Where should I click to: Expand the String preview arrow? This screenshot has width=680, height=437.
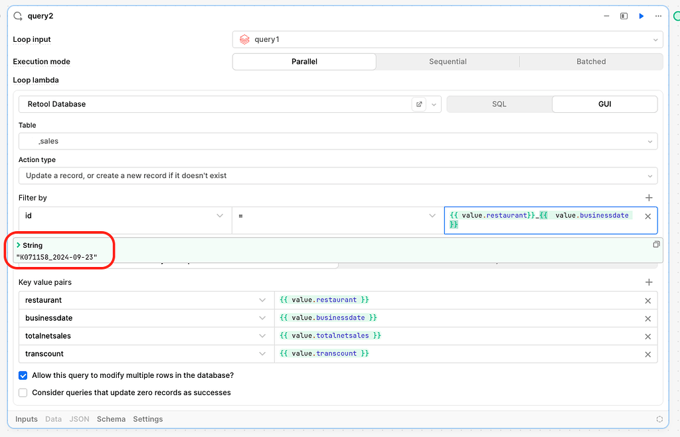[x=18, y=245]
